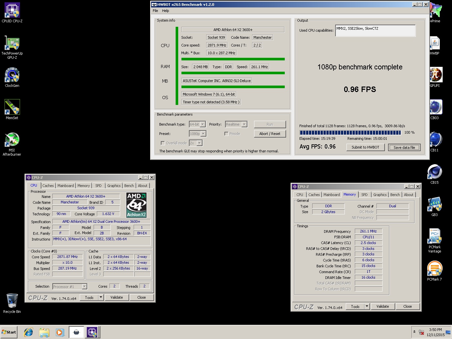Expand Tools dropdown arrow in left CPU-Z
The width and height of the screenshot is (452, 339).
[101, 297]
